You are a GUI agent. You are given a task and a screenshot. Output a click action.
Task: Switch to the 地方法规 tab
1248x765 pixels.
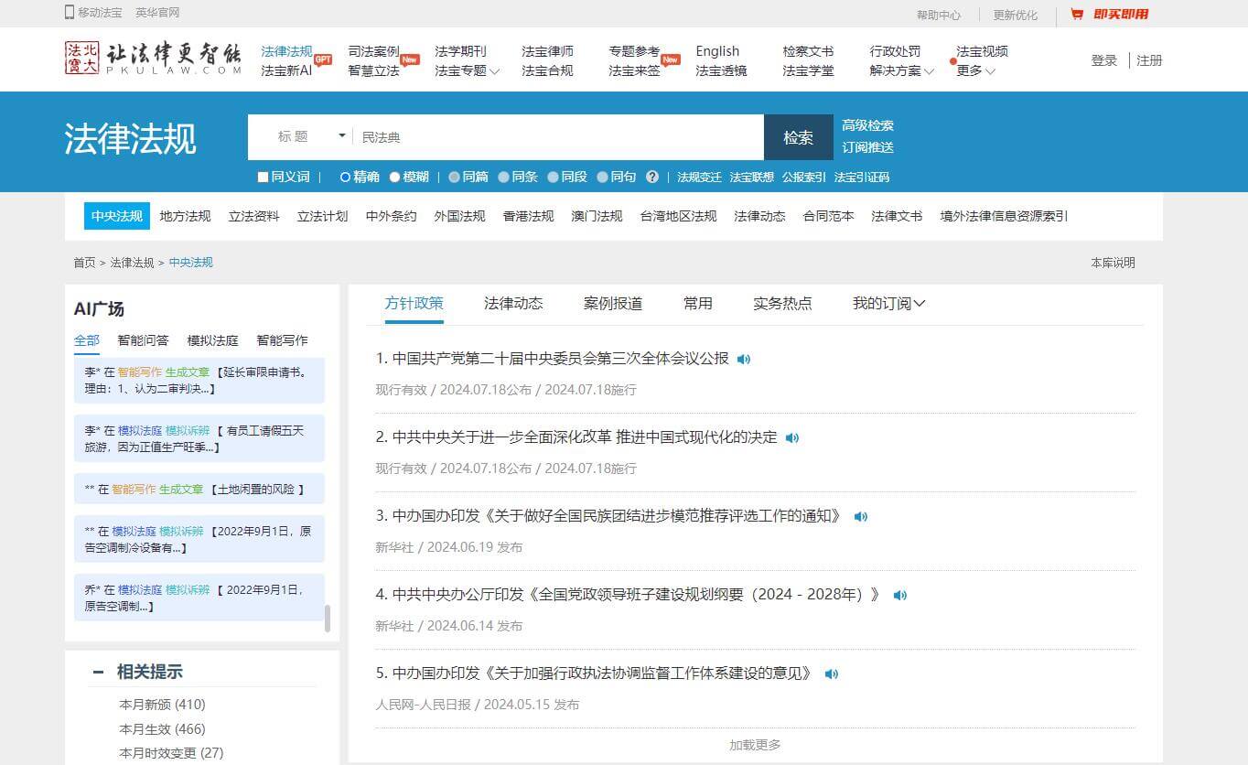[184, 216]
